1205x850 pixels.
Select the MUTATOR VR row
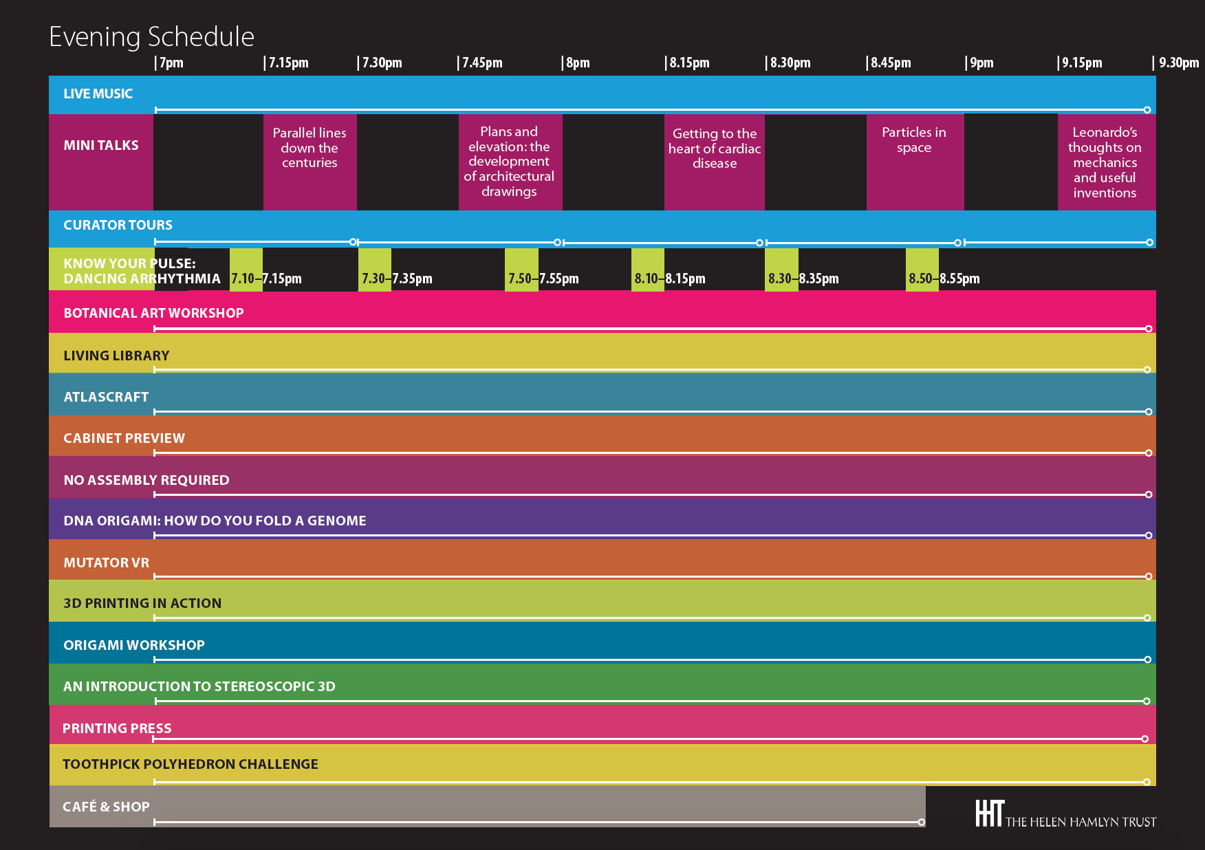[602, 560]
